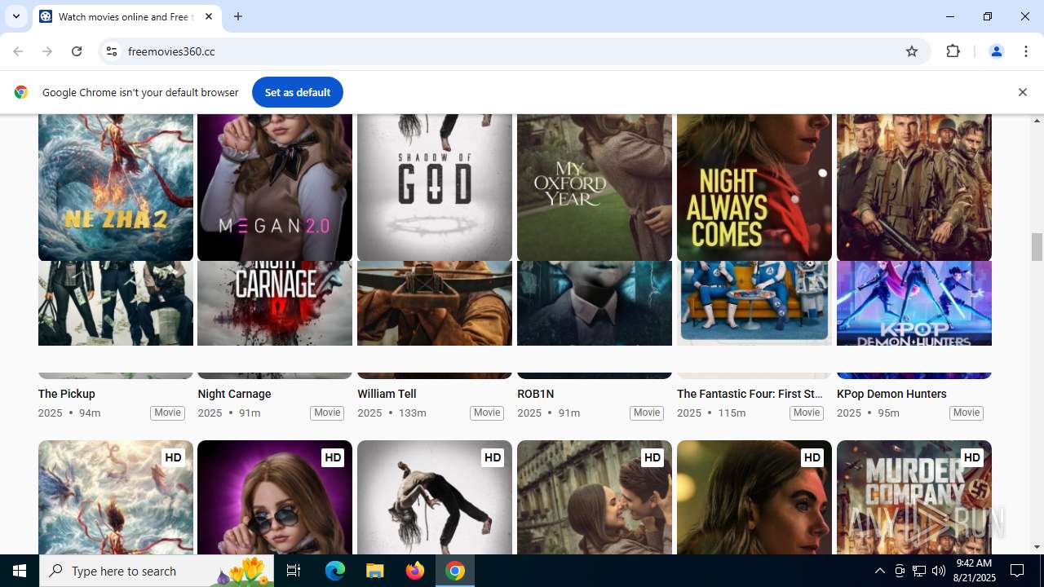Click the Set as default button
Screen dimensions: 1044x587
tap(298, 92)
